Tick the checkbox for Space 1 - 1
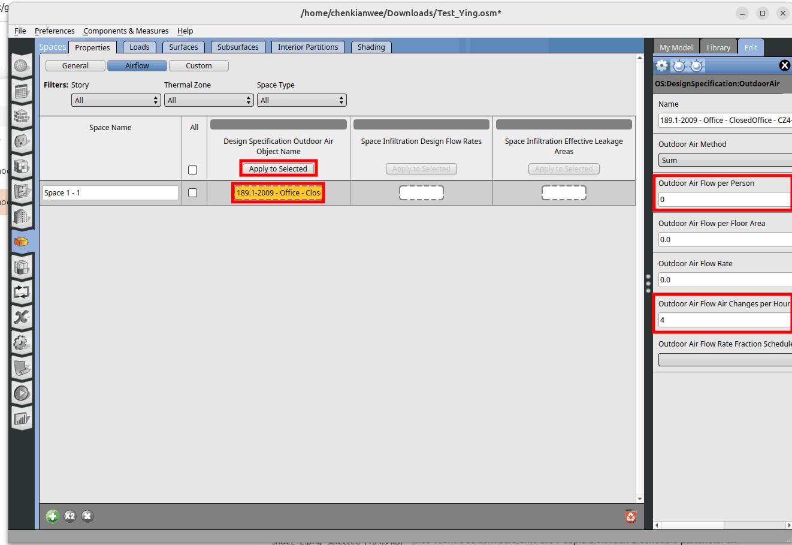792x545 pixels. [193, 193]
